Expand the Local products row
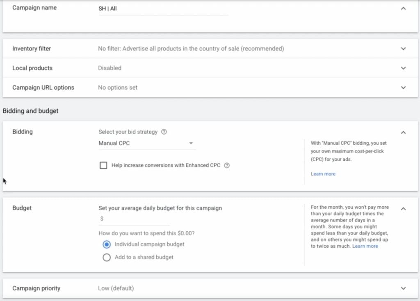420x301 pixels. coord(403,68)
